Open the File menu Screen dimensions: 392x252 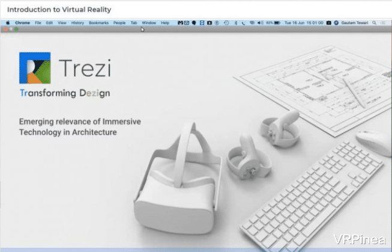pyautogui.click(x=38, y=23)
